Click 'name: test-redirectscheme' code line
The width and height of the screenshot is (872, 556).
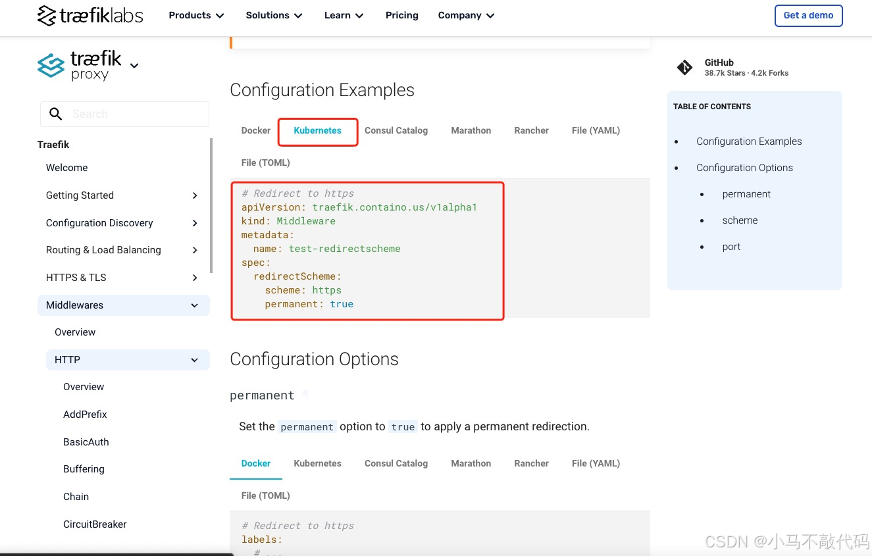pyautogui.click(x=326, y=249)
